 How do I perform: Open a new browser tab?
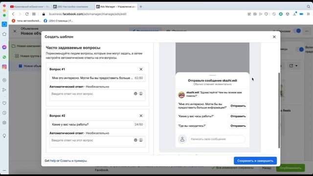[x=141, y=6]
